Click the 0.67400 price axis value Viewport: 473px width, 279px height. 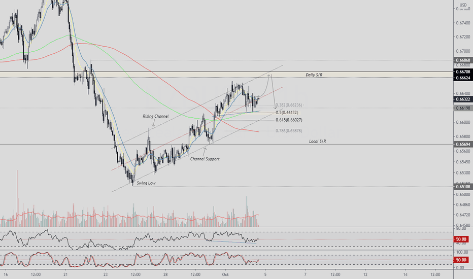tap(463, 23)
